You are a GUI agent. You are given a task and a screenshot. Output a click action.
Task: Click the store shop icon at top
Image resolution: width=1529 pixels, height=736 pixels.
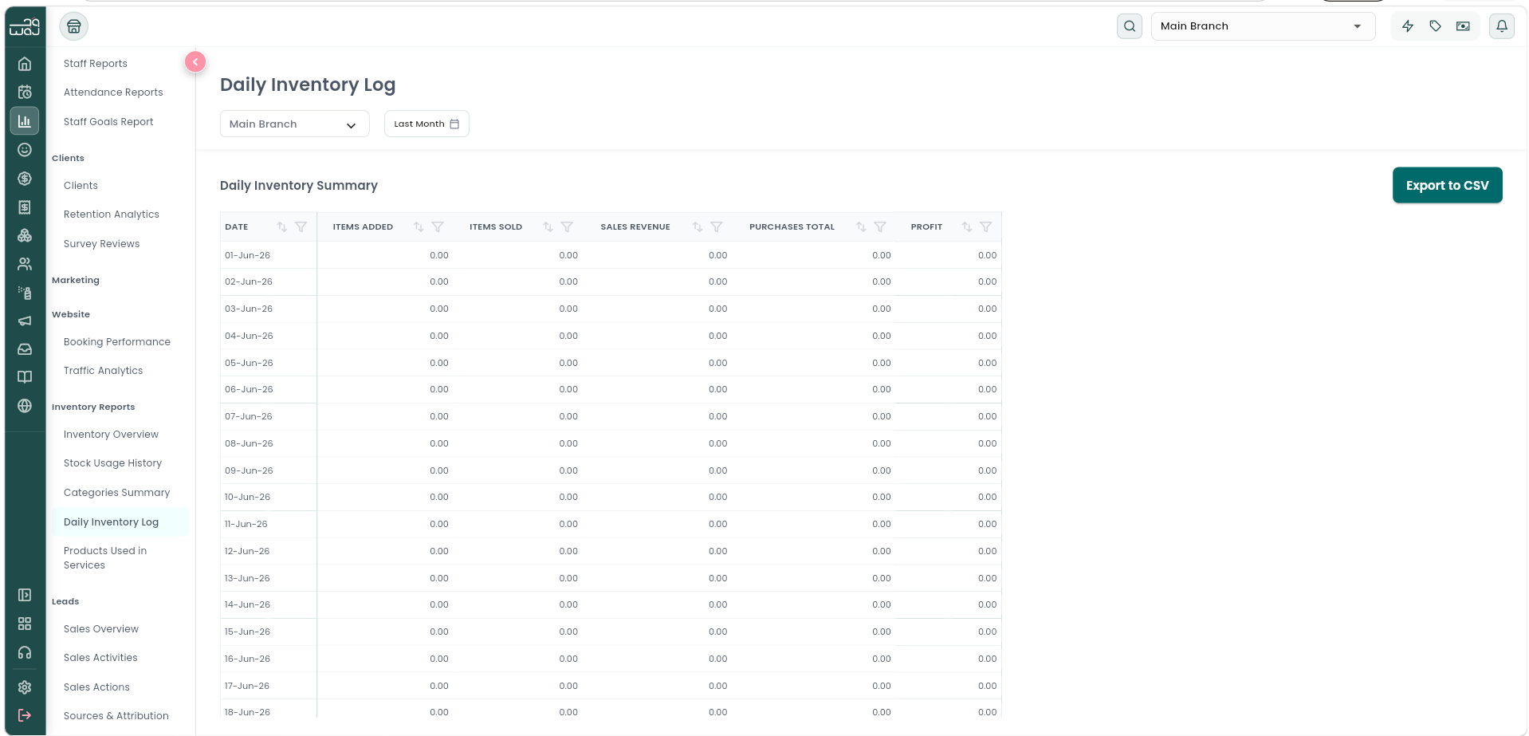(74, 26)
